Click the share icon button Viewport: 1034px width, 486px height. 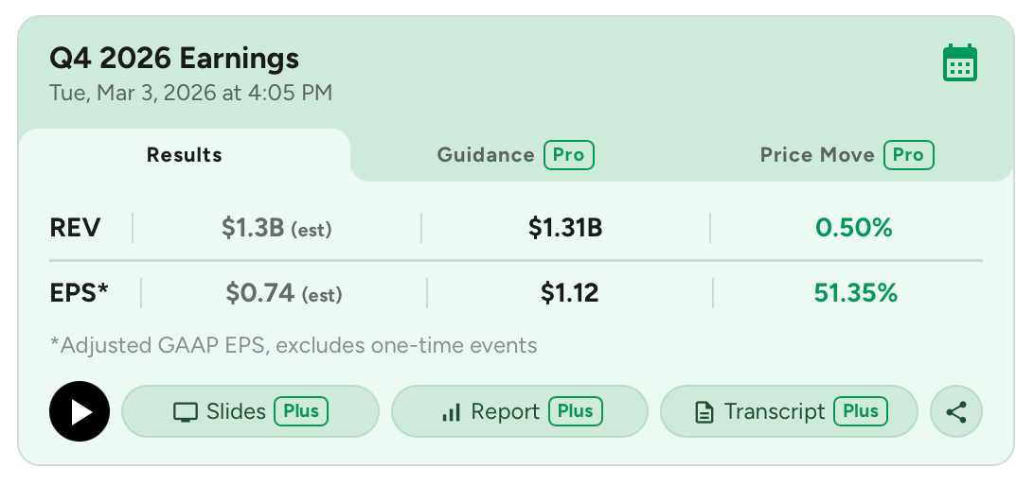[x=956, y=411]
